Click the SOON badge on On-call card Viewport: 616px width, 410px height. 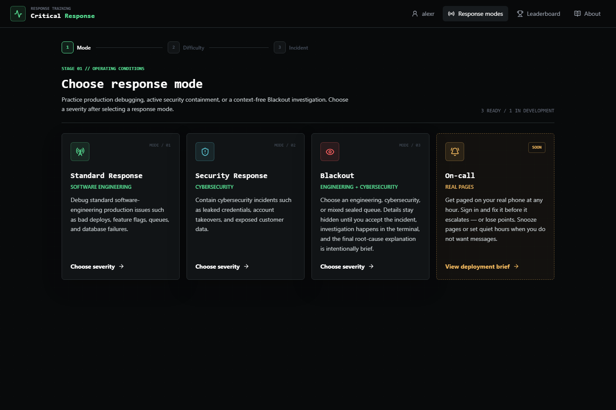point(537,147)
